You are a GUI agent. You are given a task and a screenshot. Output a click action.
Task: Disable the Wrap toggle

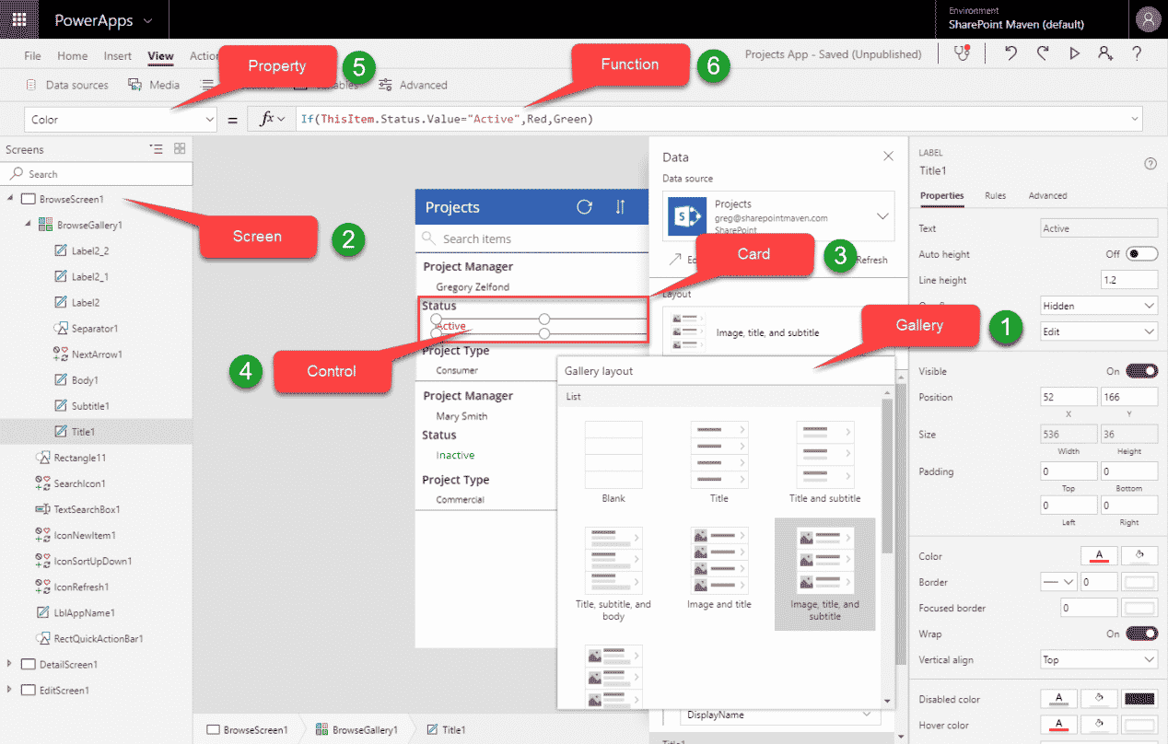tap(1140, 634)
